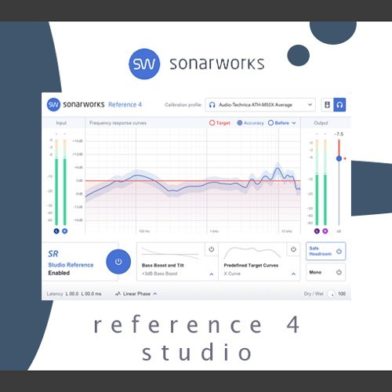Toggle the Studio Reference enable power button
392x392 pixels.
click(118, 262)
